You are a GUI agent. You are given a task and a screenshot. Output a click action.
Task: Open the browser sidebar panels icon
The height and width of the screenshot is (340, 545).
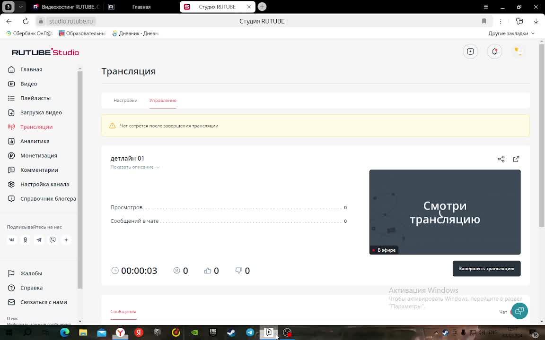519,21
